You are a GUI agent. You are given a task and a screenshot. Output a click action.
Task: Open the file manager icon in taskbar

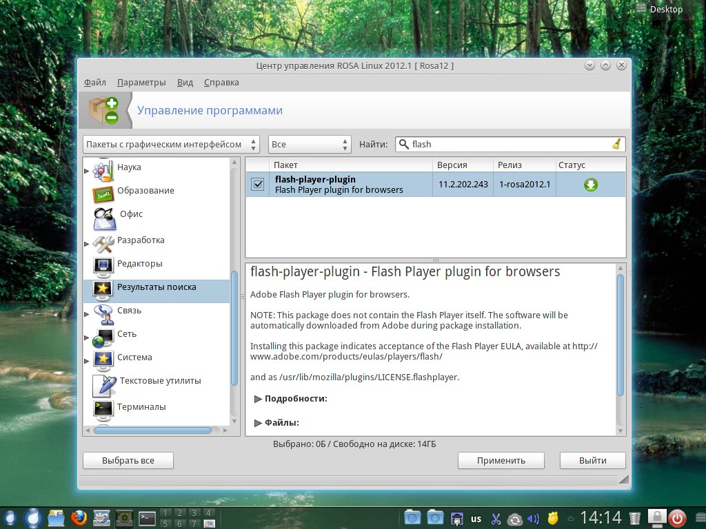coord(57,518)
